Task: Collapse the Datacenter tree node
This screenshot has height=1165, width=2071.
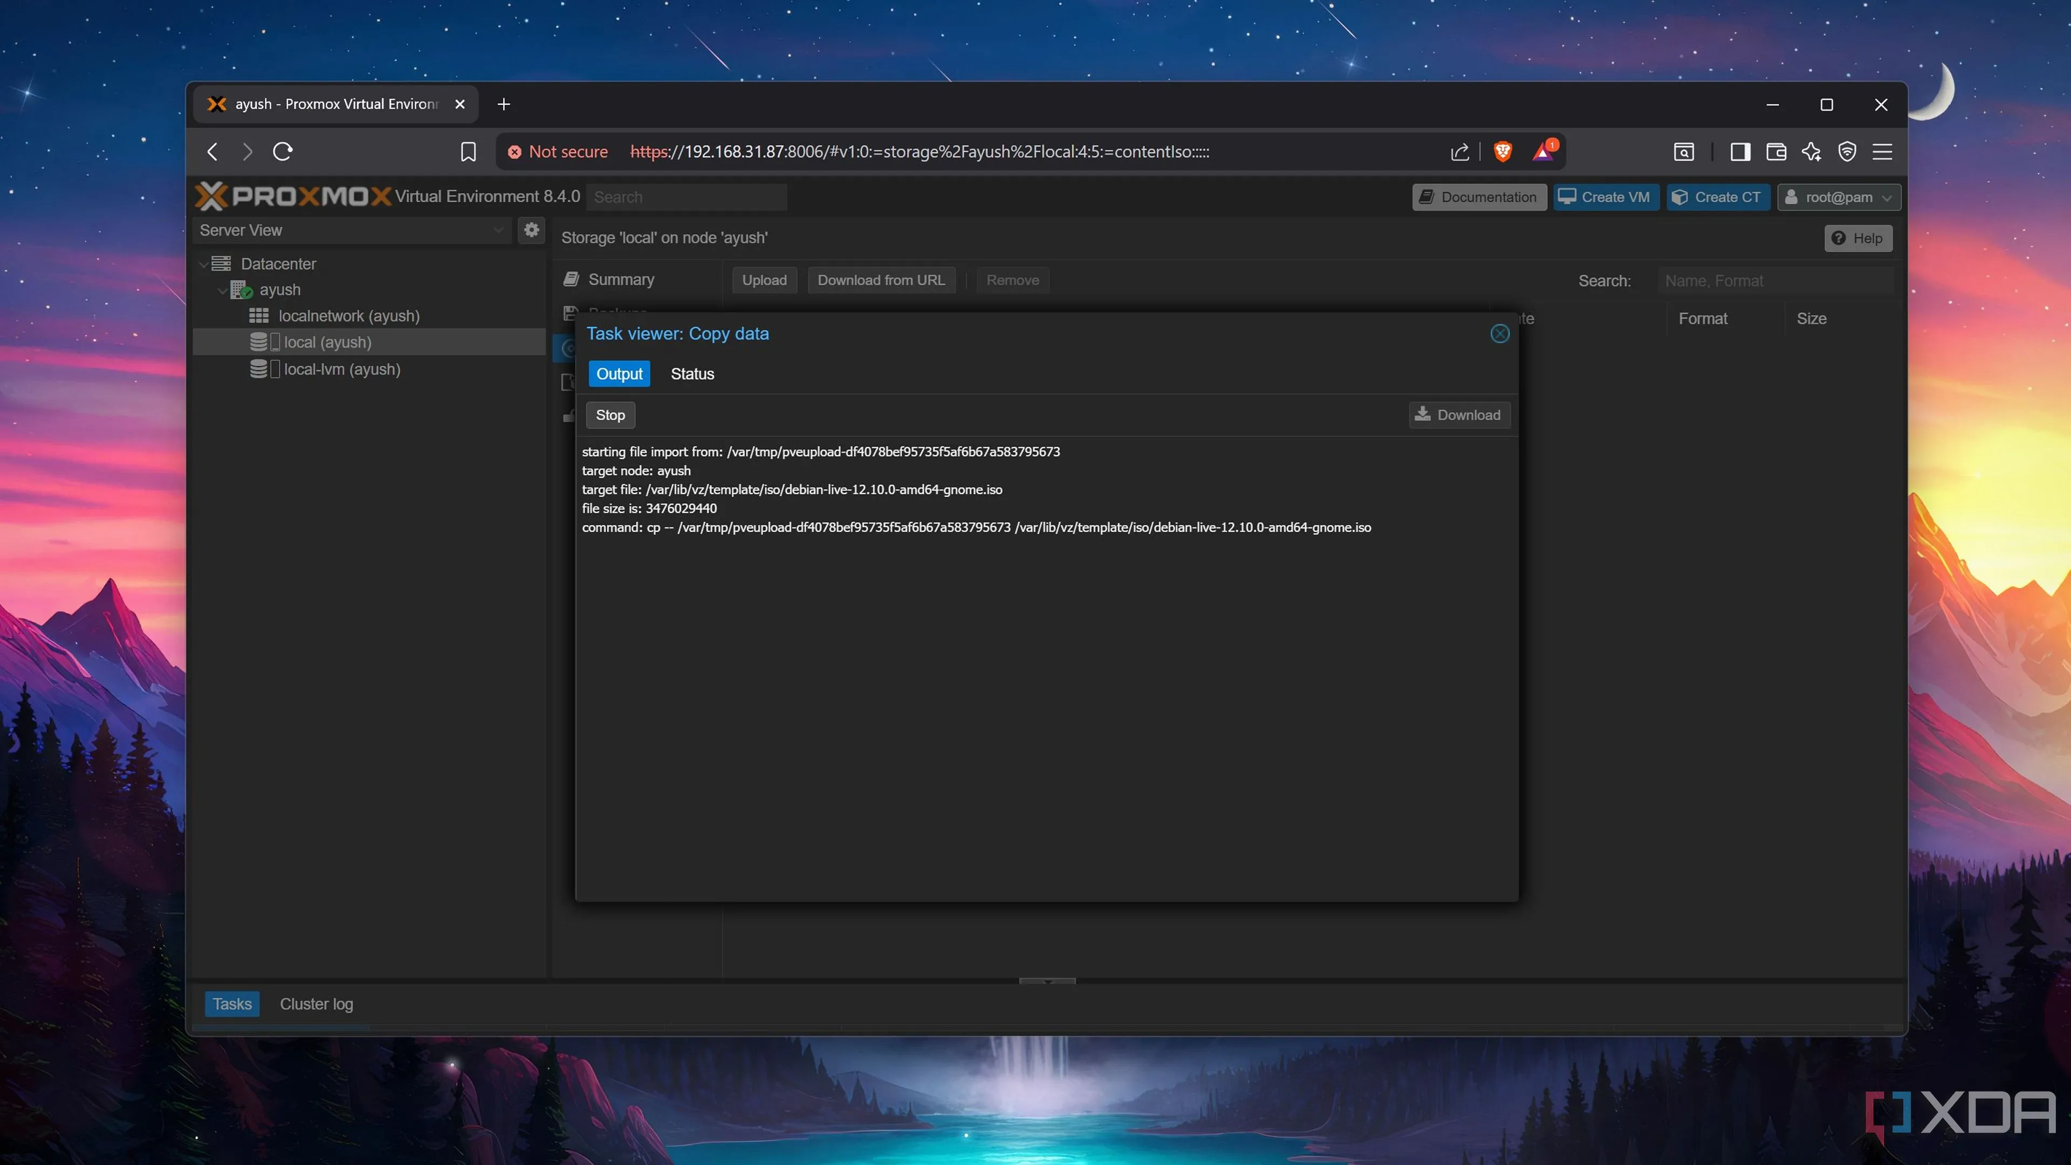Action: [203, 264]
